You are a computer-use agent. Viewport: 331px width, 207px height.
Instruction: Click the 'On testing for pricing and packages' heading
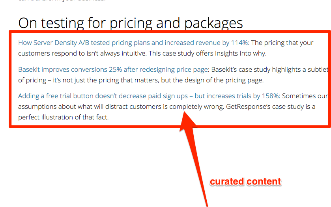131,23
